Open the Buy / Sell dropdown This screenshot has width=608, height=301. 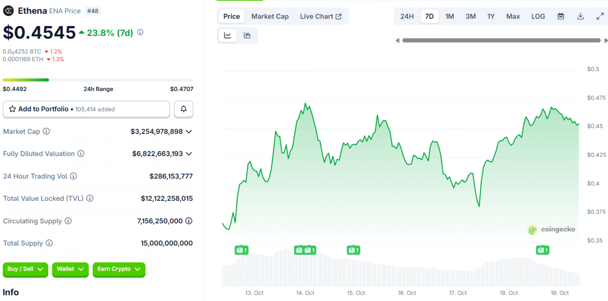pyautogui.click(x=26, y=269)
